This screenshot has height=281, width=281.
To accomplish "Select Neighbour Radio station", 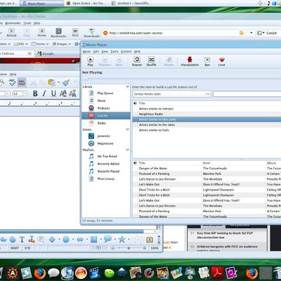I will tap(207, 114).
